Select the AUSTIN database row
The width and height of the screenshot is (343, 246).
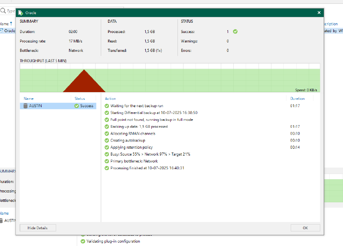pyautogui.click(x=58, y=106)
